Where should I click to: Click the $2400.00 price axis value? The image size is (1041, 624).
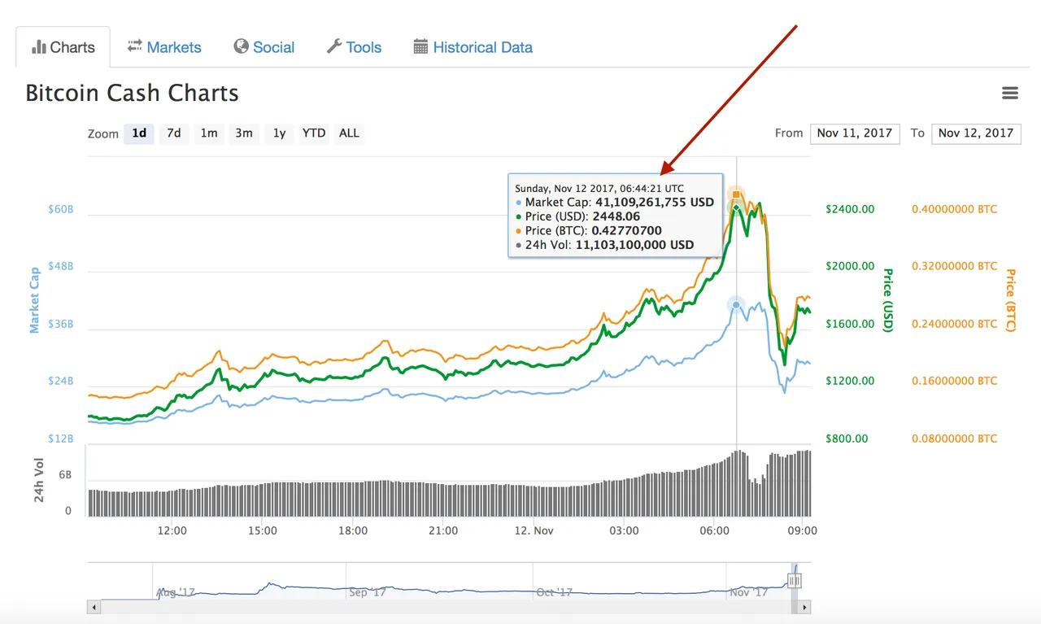pyautogui.click(x=850, y=209)
